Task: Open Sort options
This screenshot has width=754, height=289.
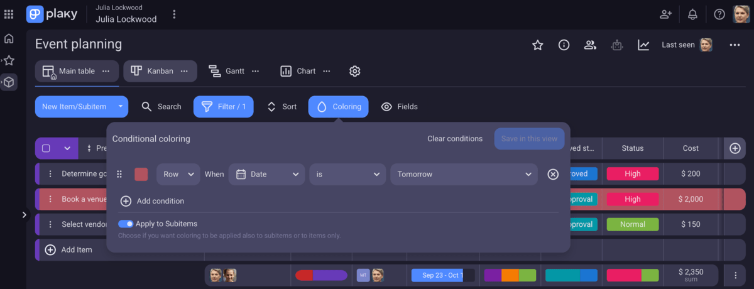Action: point(281,107)
